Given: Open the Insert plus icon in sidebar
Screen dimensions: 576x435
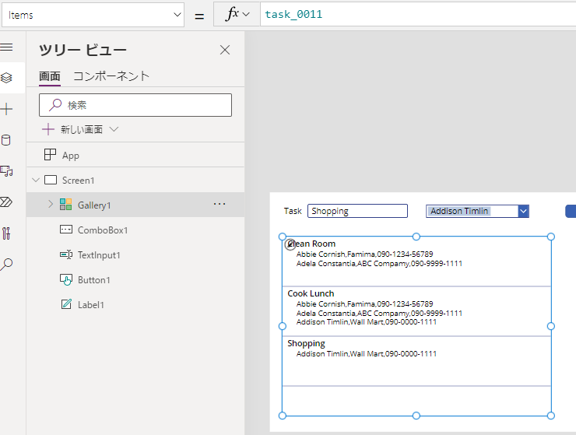Looking at the screenshot, I should click(6, 109).
